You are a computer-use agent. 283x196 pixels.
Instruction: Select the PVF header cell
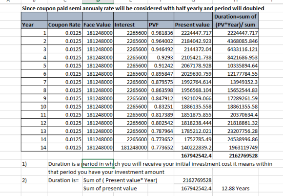coord(161,24)
